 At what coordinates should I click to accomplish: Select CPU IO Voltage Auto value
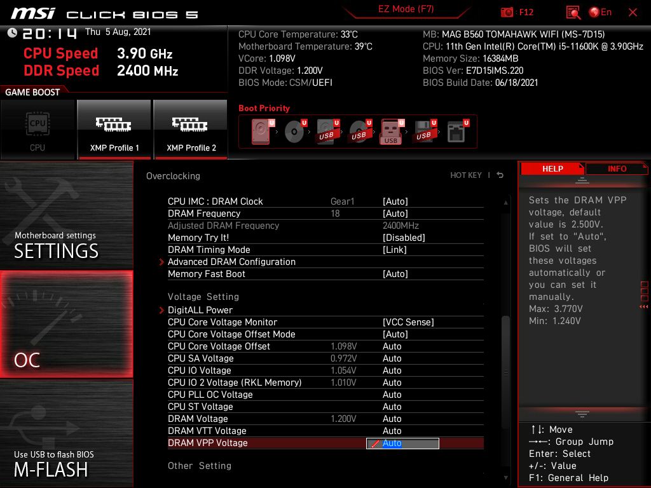click(x=392, y=370)
